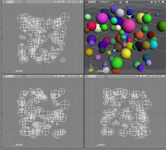Viewport: 166px width, 150px height.
Task: Open the 右面図 view selector dropdown
Action: pos(93,76)
